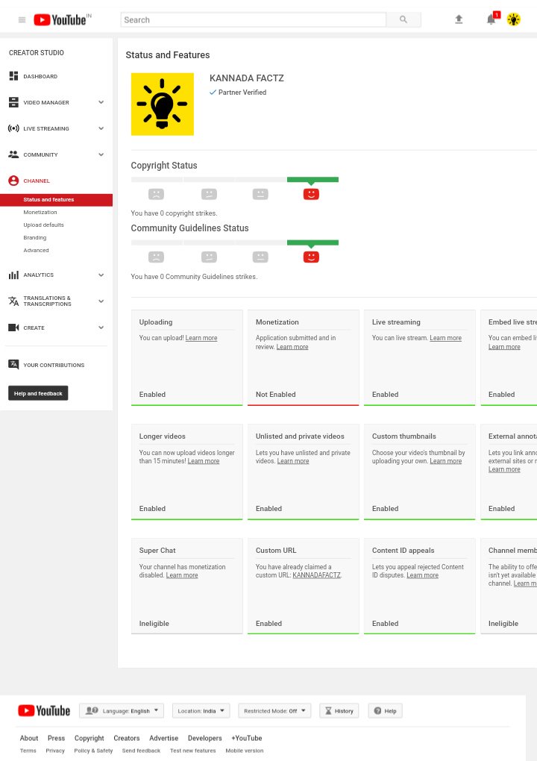The height and width of the screenshot is (761, 537).
Task: Expand the Analytics section chevron
Action: click(x=101, y=275)
